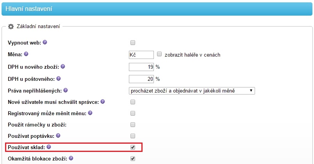Click help icon for DPH u poštovného

point(62,78)
